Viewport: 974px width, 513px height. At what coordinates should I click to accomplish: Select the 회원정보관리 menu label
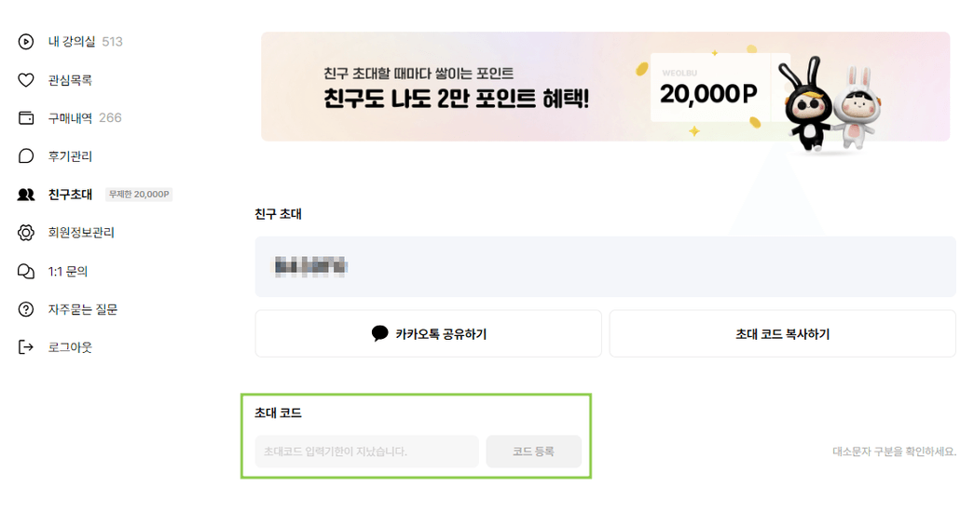tap(81, 233)
